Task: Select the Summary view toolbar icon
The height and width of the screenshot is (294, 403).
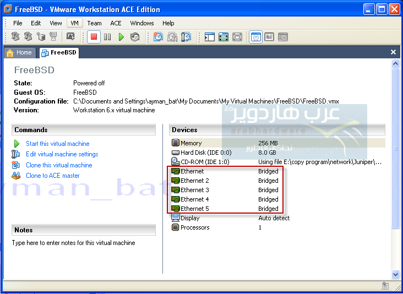Action: pos(255,37)
